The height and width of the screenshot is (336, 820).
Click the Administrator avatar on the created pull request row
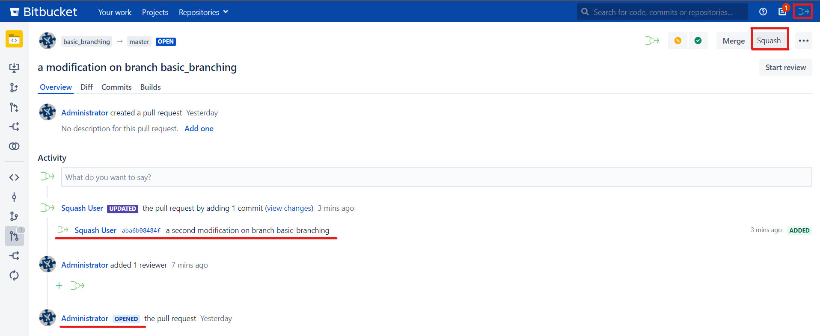48,112
